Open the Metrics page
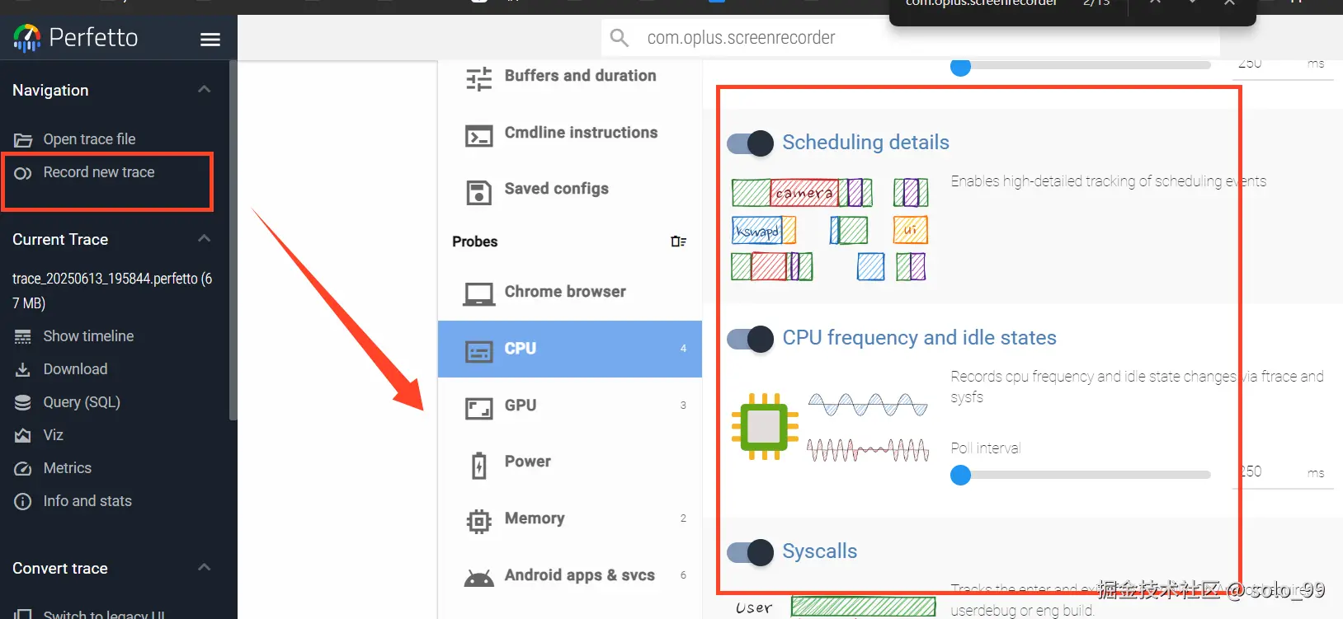The image size is (1343, 619). pos(67,468)
